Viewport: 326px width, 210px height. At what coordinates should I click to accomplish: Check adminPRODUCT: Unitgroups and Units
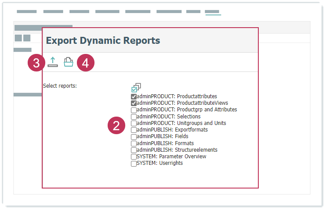pos(134,123)
